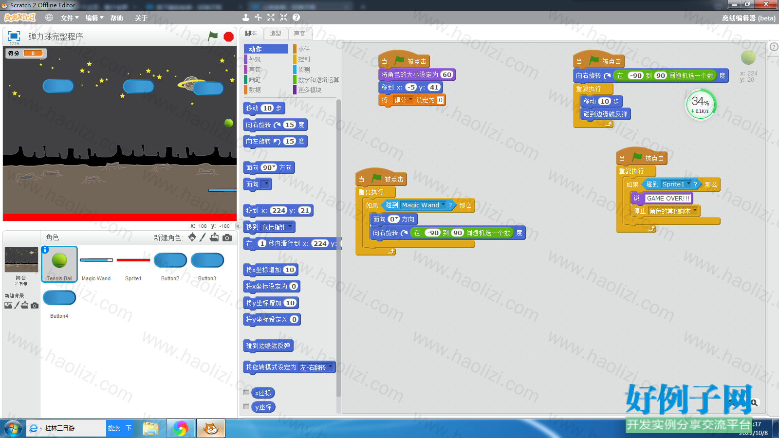779x438 pixels.
Task: Upload a backdrop from a file
Action: pyautogui.click(x=25, y=305)
